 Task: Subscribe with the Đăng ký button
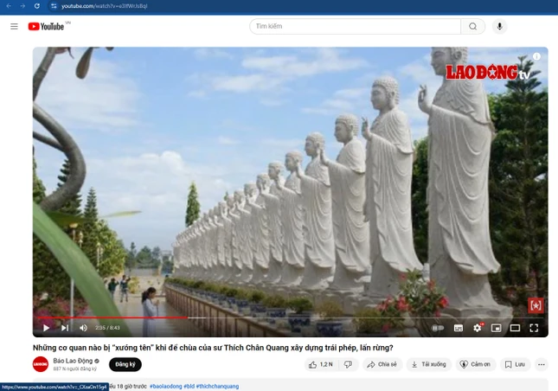pyautogui.click(x=125, y=364)
